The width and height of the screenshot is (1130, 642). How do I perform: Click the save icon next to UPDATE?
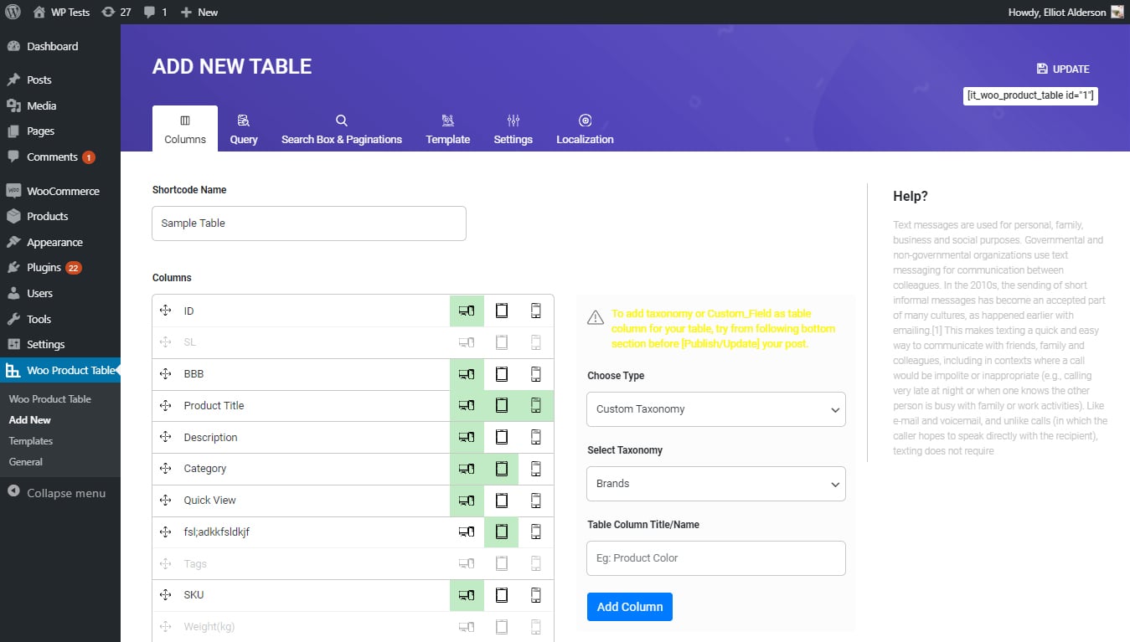point(1041,69)
